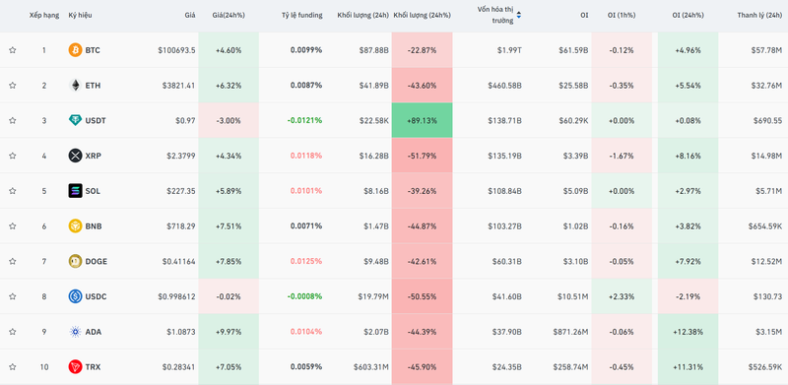Select the Khối lượng (24h) column header
Viewport: 788px width, 385px height.
[362, 15]
